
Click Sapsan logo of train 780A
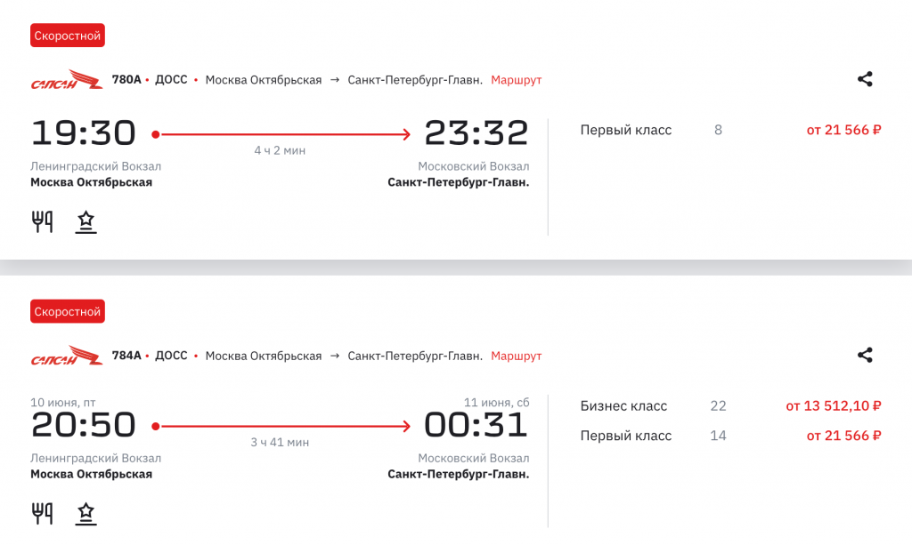coord(67,79)
